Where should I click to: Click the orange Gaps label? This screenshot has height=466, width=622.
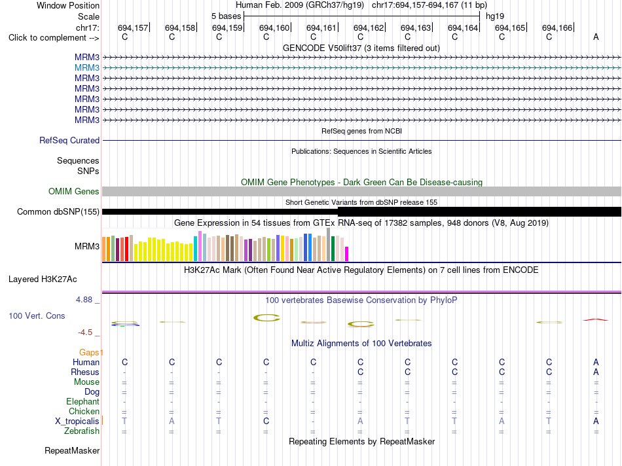[x=90, y=353]
